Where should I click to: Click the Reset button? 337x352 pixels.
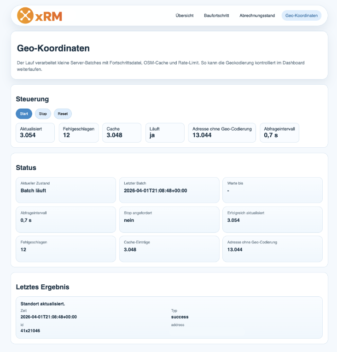click(x=63, y=114)
